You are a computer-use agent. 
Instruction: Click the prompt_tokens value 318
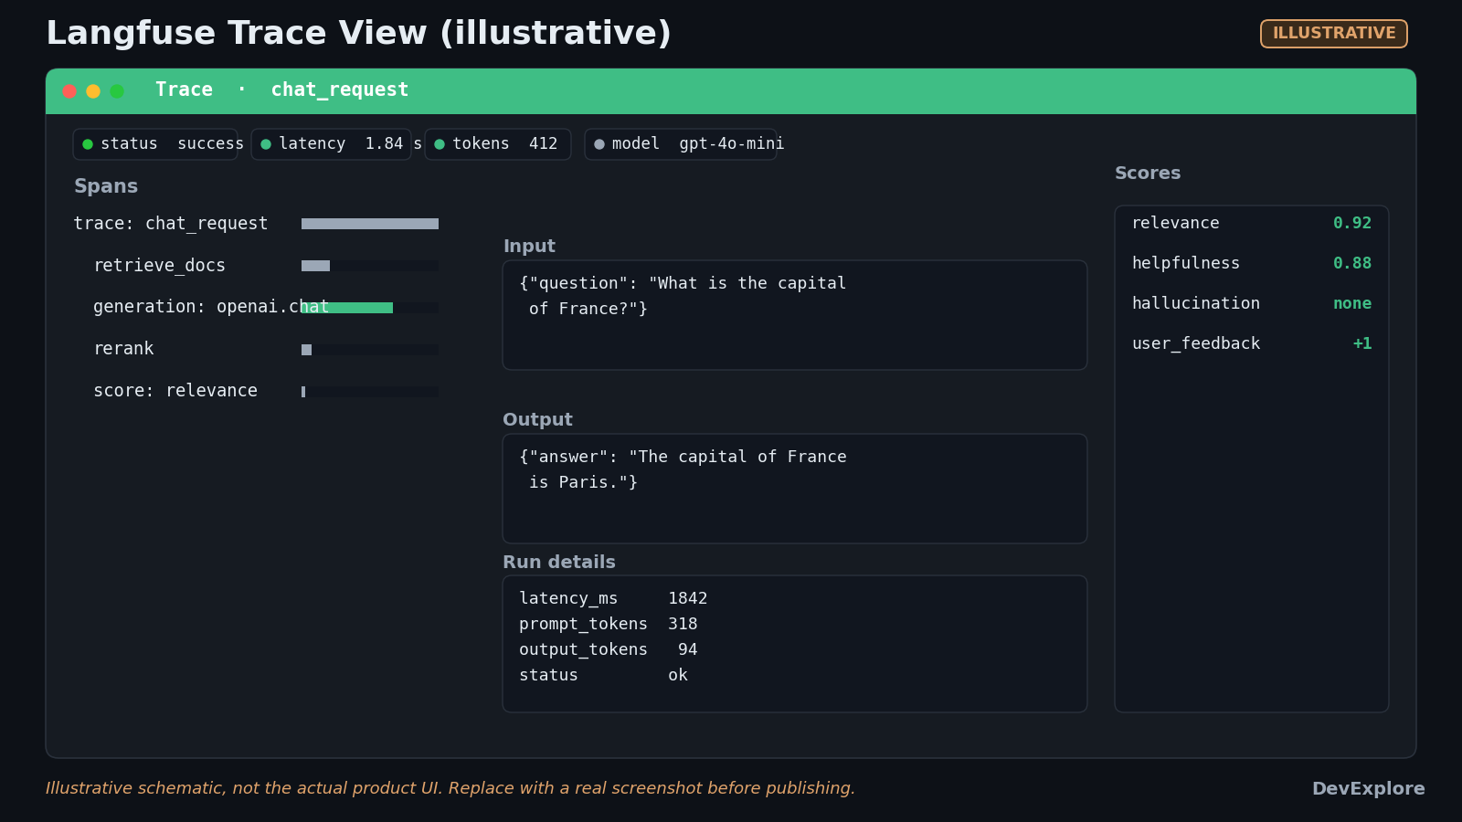683,624
